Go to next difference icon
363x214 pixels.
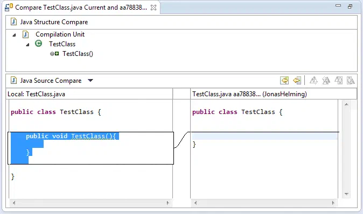click(x=313, y=81)
